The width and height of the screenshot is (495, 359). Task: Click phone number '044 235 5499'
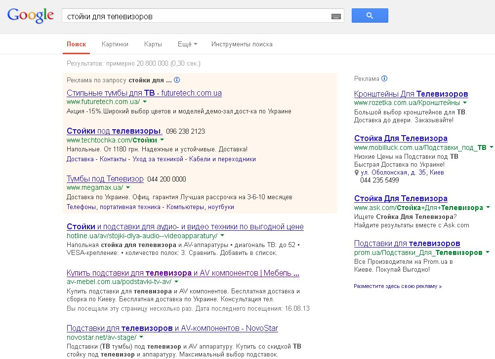(x=379, y=180)
